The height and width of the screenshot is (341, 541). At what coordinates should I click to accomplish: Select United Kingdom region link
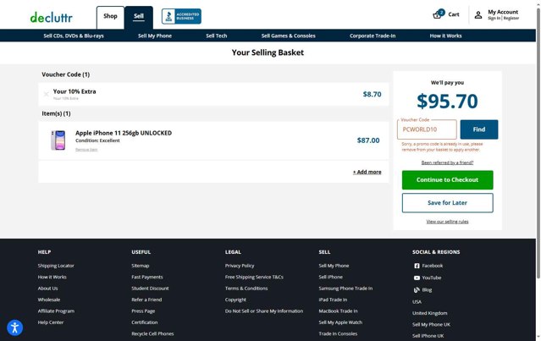[x=429, y=313]
